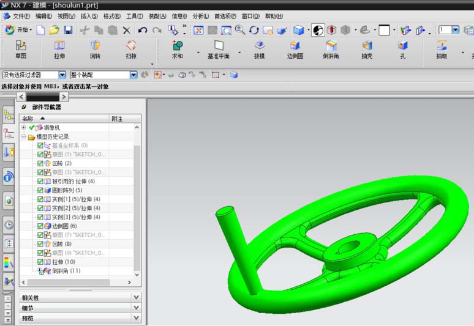Screen dimensions: 474x326
Task: Click the Rotate view icon
Action: (x=254, y=30)
